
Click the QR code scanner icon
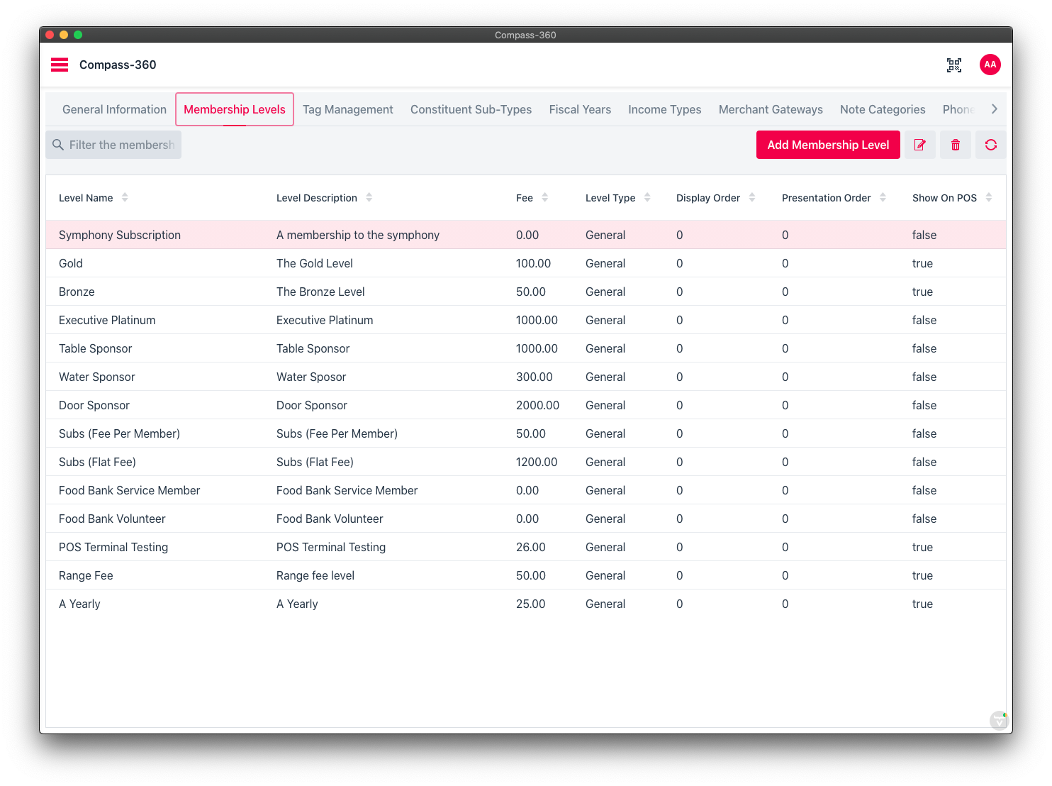954,65
